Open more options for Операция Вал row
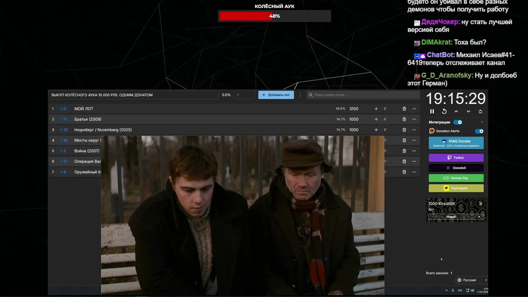Viewport: 528px width, 297px height. click(x=414, y=161)
